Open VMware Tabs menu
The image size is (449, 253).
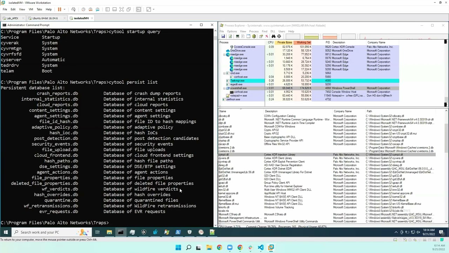pyautogui.click(x=39, y=9)
